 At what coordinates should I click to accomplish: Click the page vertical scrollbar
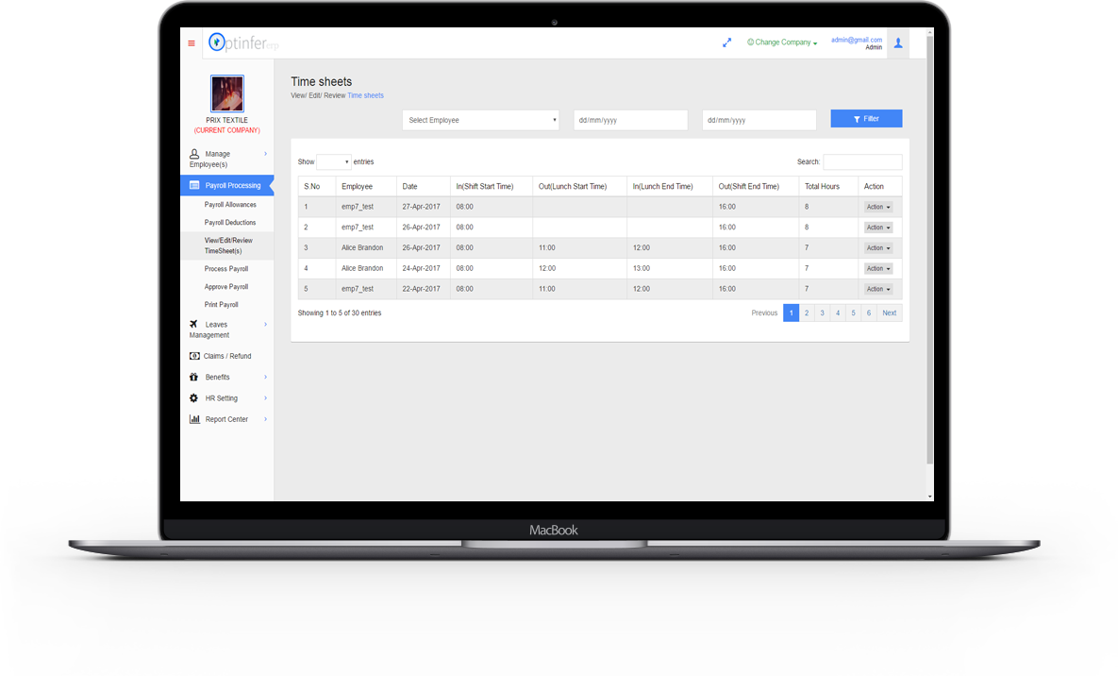(929, 250)
